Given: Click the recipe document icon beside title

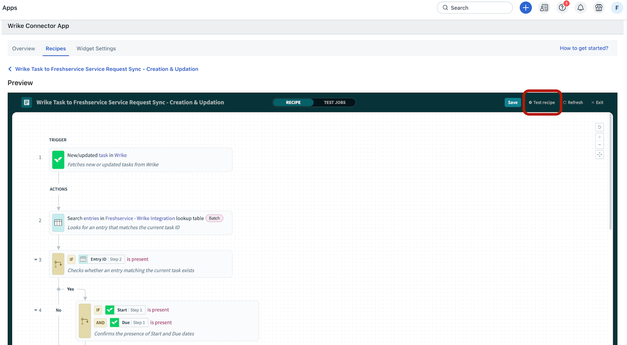Looking at the screenshot, I should pyautogui.click(x=27, y=103).
